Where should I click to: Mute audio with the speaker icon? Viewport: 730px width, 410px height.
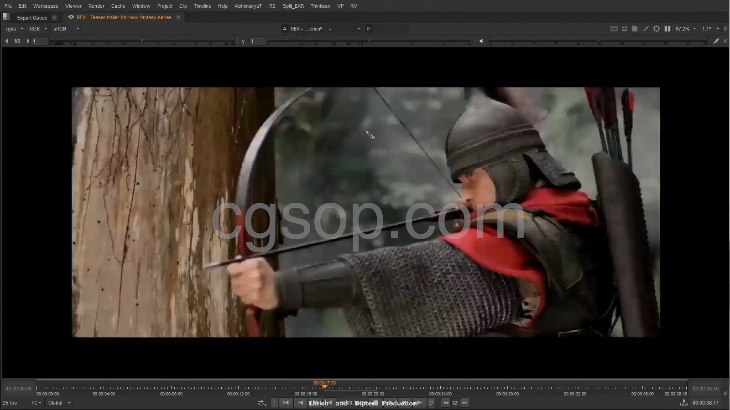[x=481, y=41]
